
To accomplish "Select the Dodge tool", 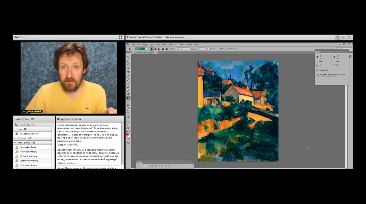I will point(128,105).
